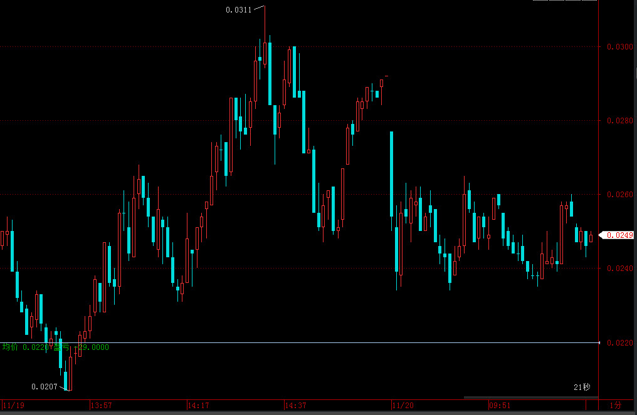
Task: Click the 盈亏 -29.0000 profit-loss readout
Action: tap(82, 347)
